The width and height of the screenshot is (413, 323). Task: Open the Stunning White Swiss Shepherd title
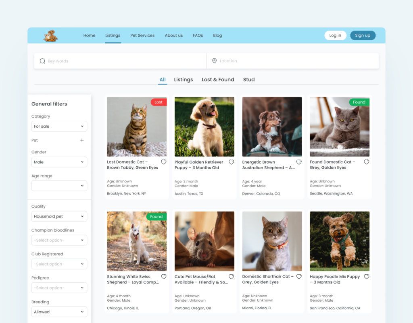[x=133, y=280]
